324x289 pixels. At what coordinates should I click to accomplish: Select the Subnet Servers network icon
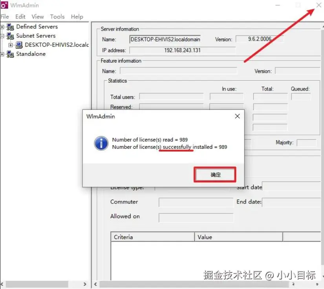pos(10,36)
